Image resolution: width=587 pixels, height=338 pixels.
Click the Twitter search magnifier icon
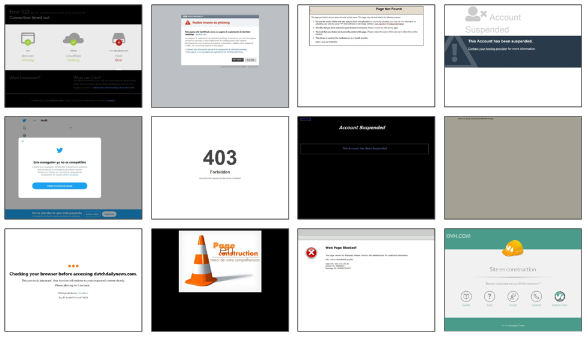pyautogui.click(x=24, y=128)
